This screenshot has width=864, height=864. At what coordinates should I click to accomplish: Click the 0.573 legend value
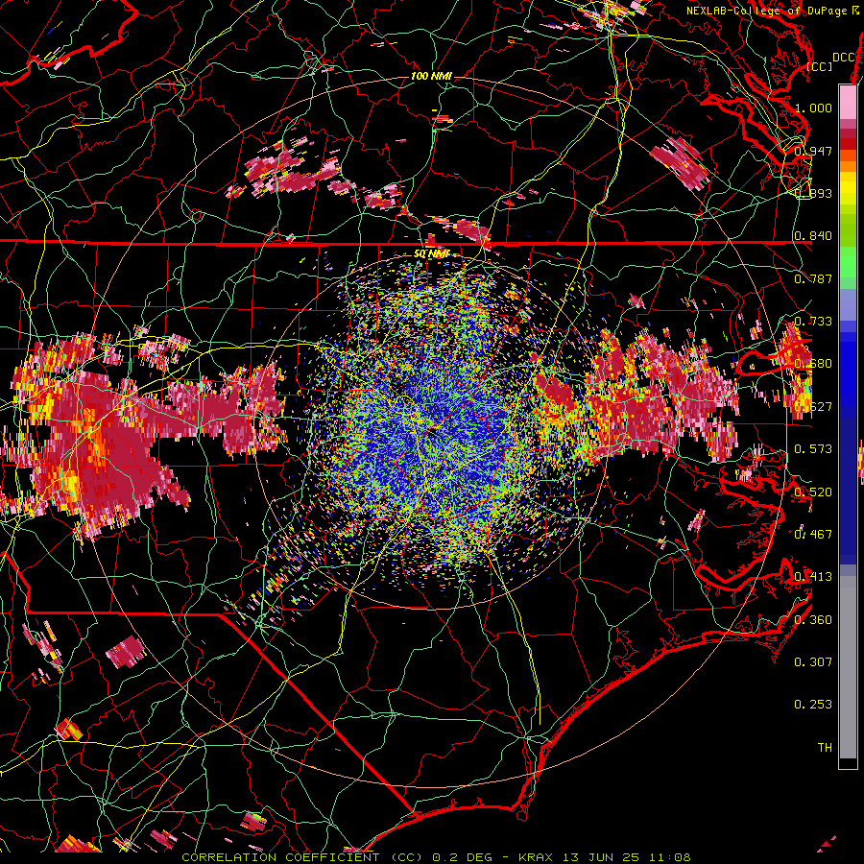[x=813, y=448]
